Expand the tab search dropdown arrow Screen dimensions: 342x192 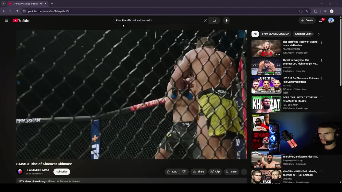pyautogui.click(x=3, y=3)
